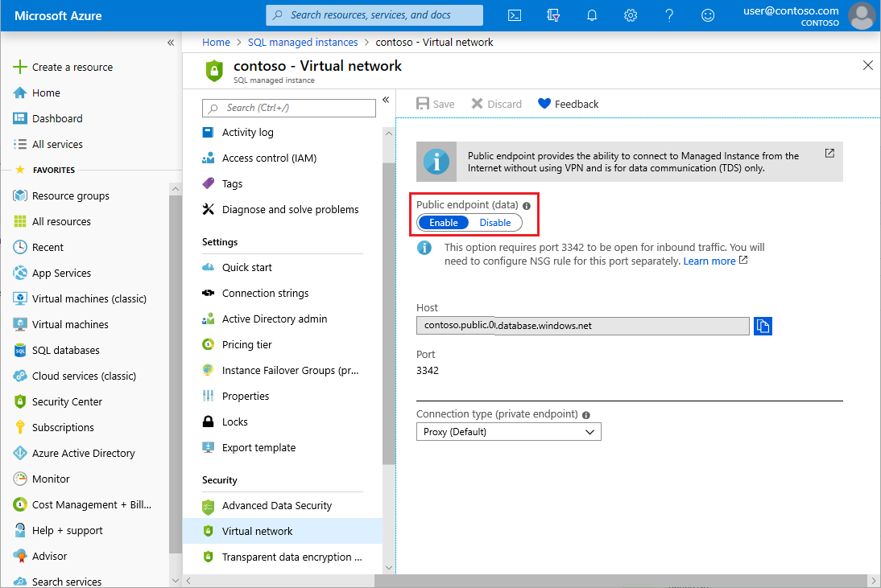Click the instance search box
The height and width of the screenshot is (588, 881).
click(x=288, y=108)
